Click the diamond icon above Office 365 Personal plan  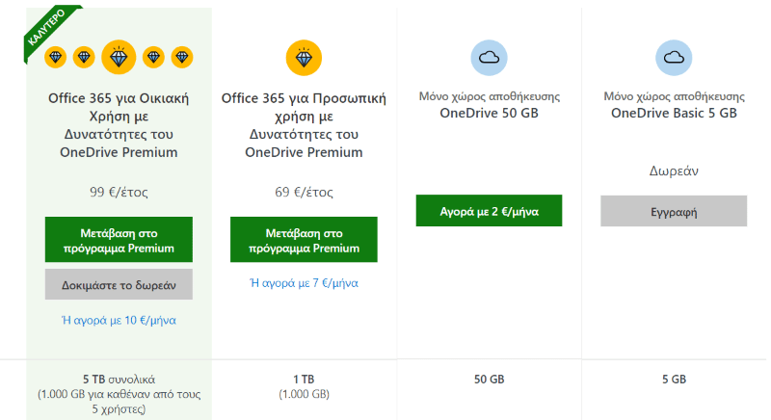[304, 58]
